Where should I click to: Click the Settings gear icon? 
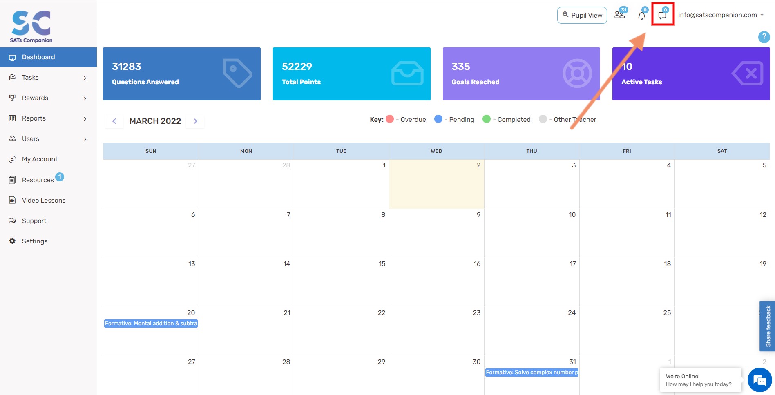click(x=12, y=241)
